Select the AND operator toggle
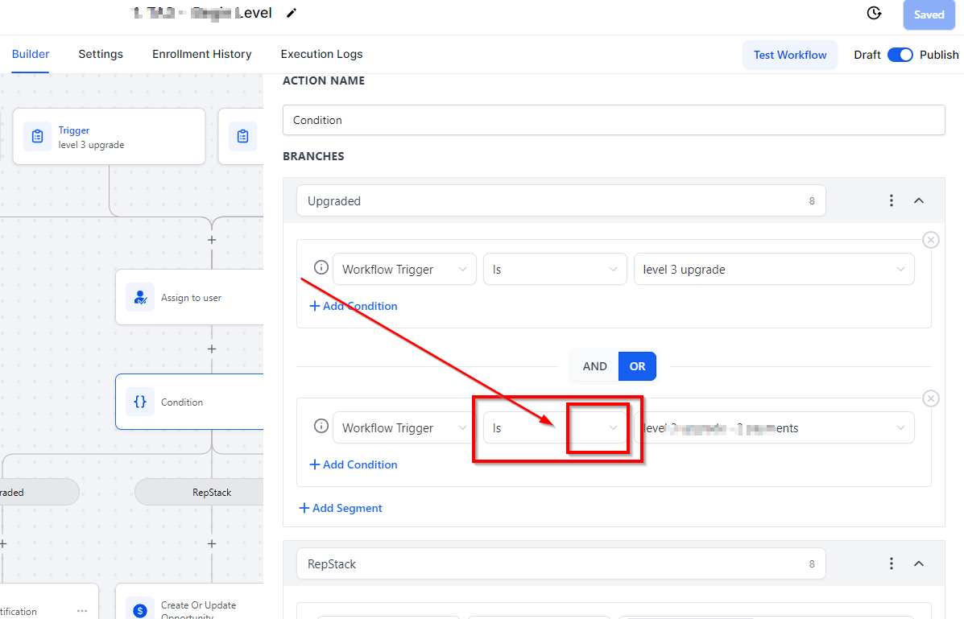Screen dimensions: 964x619 594,366
